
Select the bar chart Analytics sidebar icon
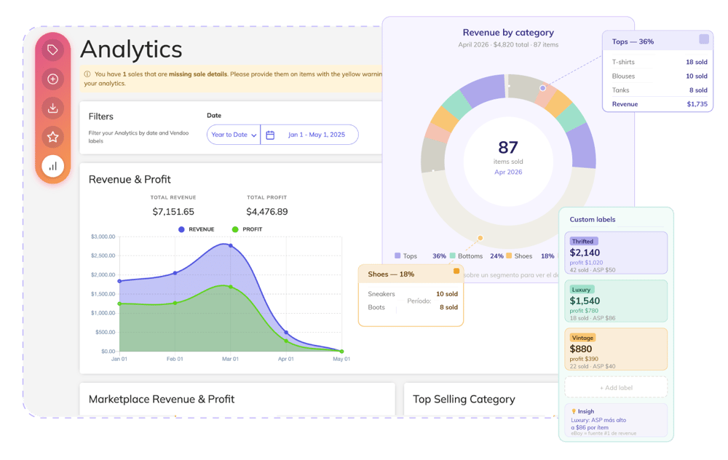(x=52, y=166)
